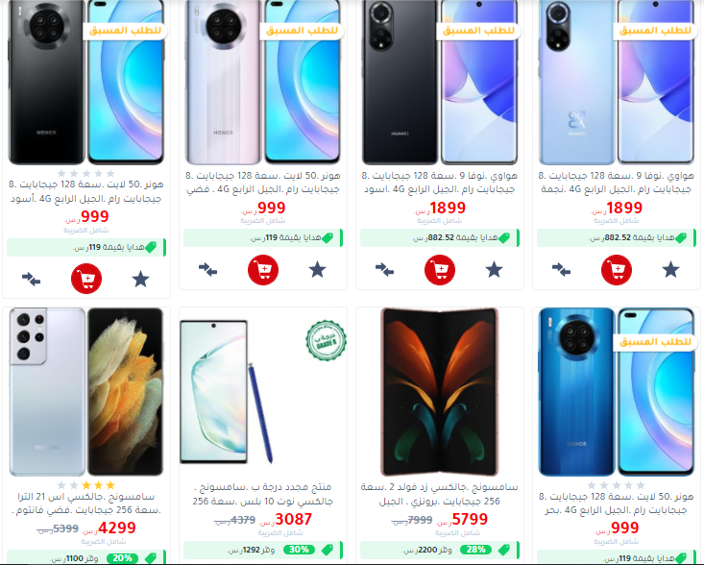Open Samsung Galaxy S21 Ultra product title
704x565 pixels.
click(86, 504)
